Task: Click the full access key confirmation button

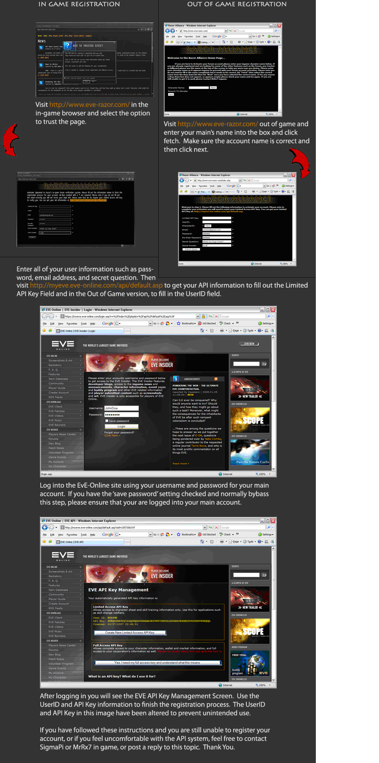Action: 158,663
